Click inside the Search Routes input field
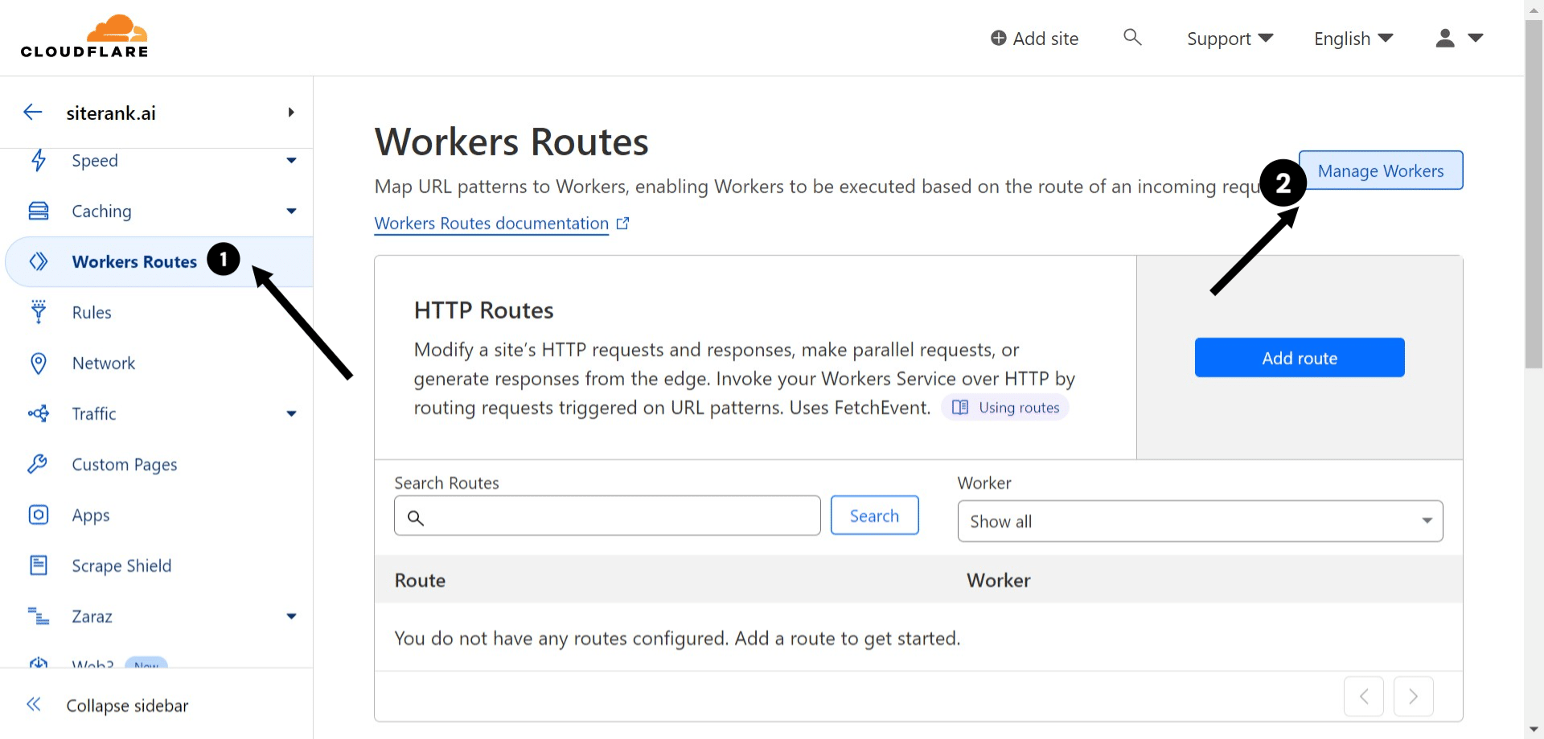The image size is (1544, 739). point(607,515)
